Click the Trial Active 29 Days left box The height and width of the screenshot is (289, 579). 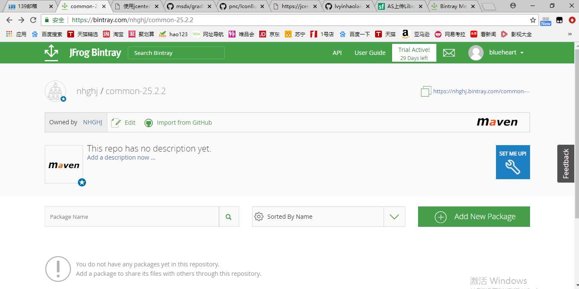pyautogui.click(x=414, y=53)
